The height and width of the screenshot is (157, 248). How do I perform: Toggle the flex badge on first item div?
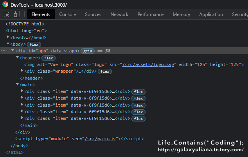click(138, 92)
